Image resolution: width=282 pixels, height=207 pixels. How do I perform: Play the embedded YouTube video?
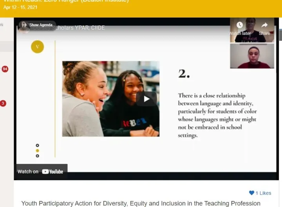pos(146,99)
